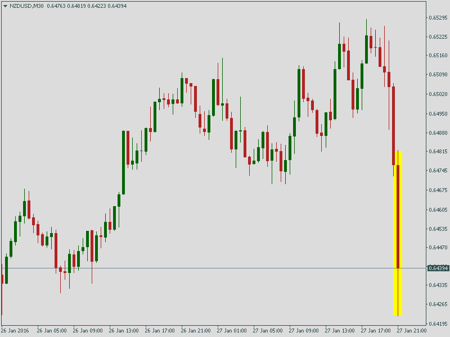Viewport: 450px width, 337px height.
Task: Click price scale value 0.65160
Action: (438, 55)
